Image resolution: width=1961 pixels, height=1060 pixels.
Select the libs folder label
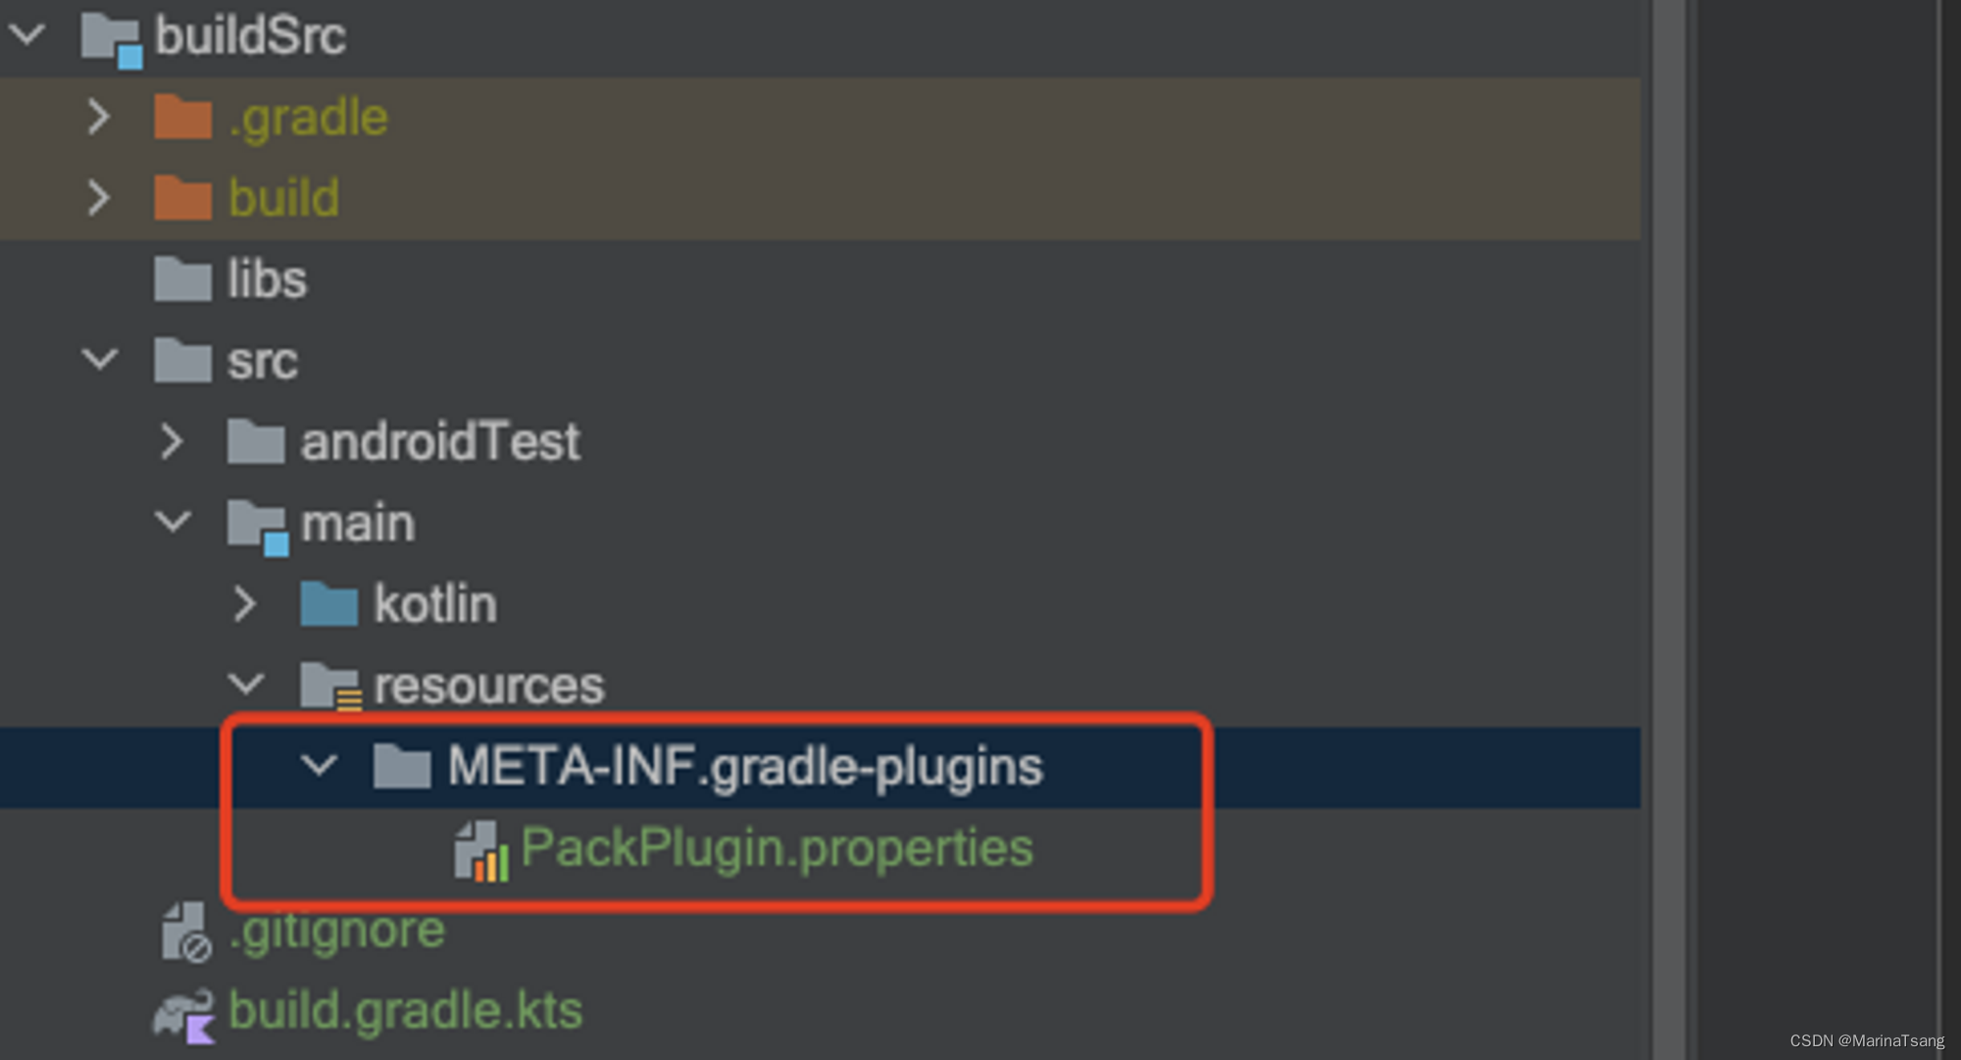tap(267, 279)
